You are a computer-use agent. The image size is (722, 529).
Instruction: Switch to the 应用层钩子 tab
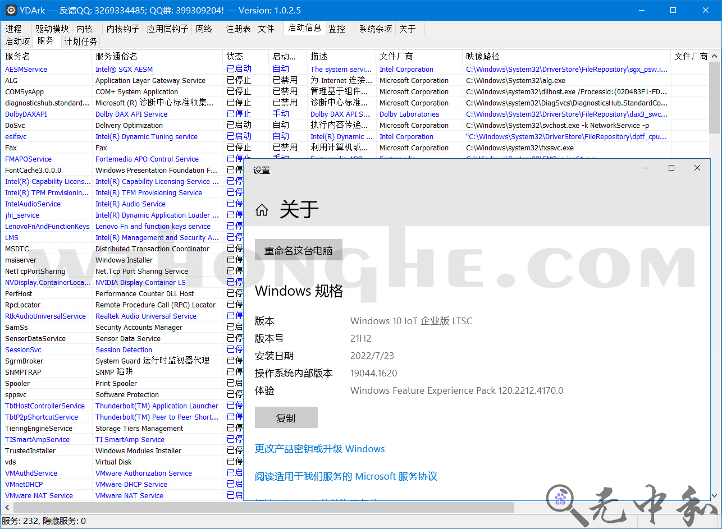click(x=168, y=29)
